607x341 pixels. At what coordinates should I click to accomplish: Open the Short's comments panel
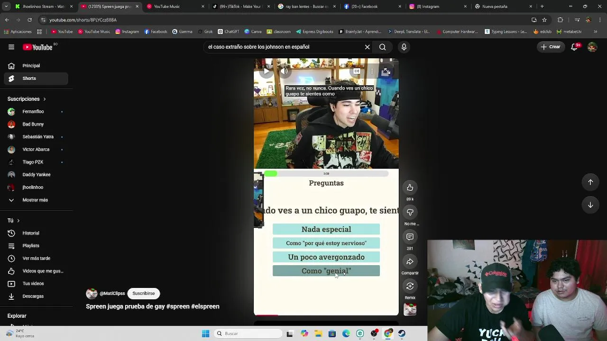tap(410, 237)
